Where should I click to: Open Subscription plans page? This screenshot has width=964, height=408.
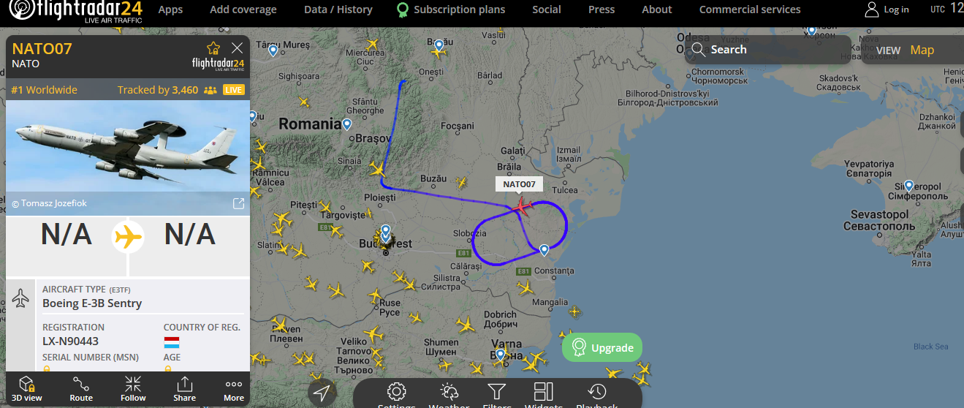click(451, 10)
